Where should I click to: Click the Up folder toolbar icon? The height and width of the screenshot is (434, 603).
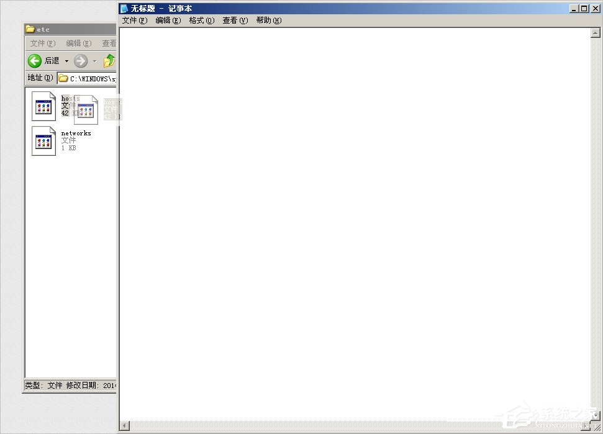click(x=109, y=60)
